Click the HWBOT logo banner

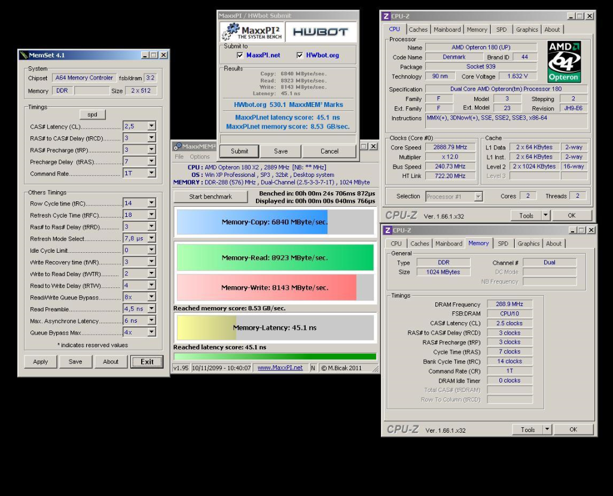point(321,32)
